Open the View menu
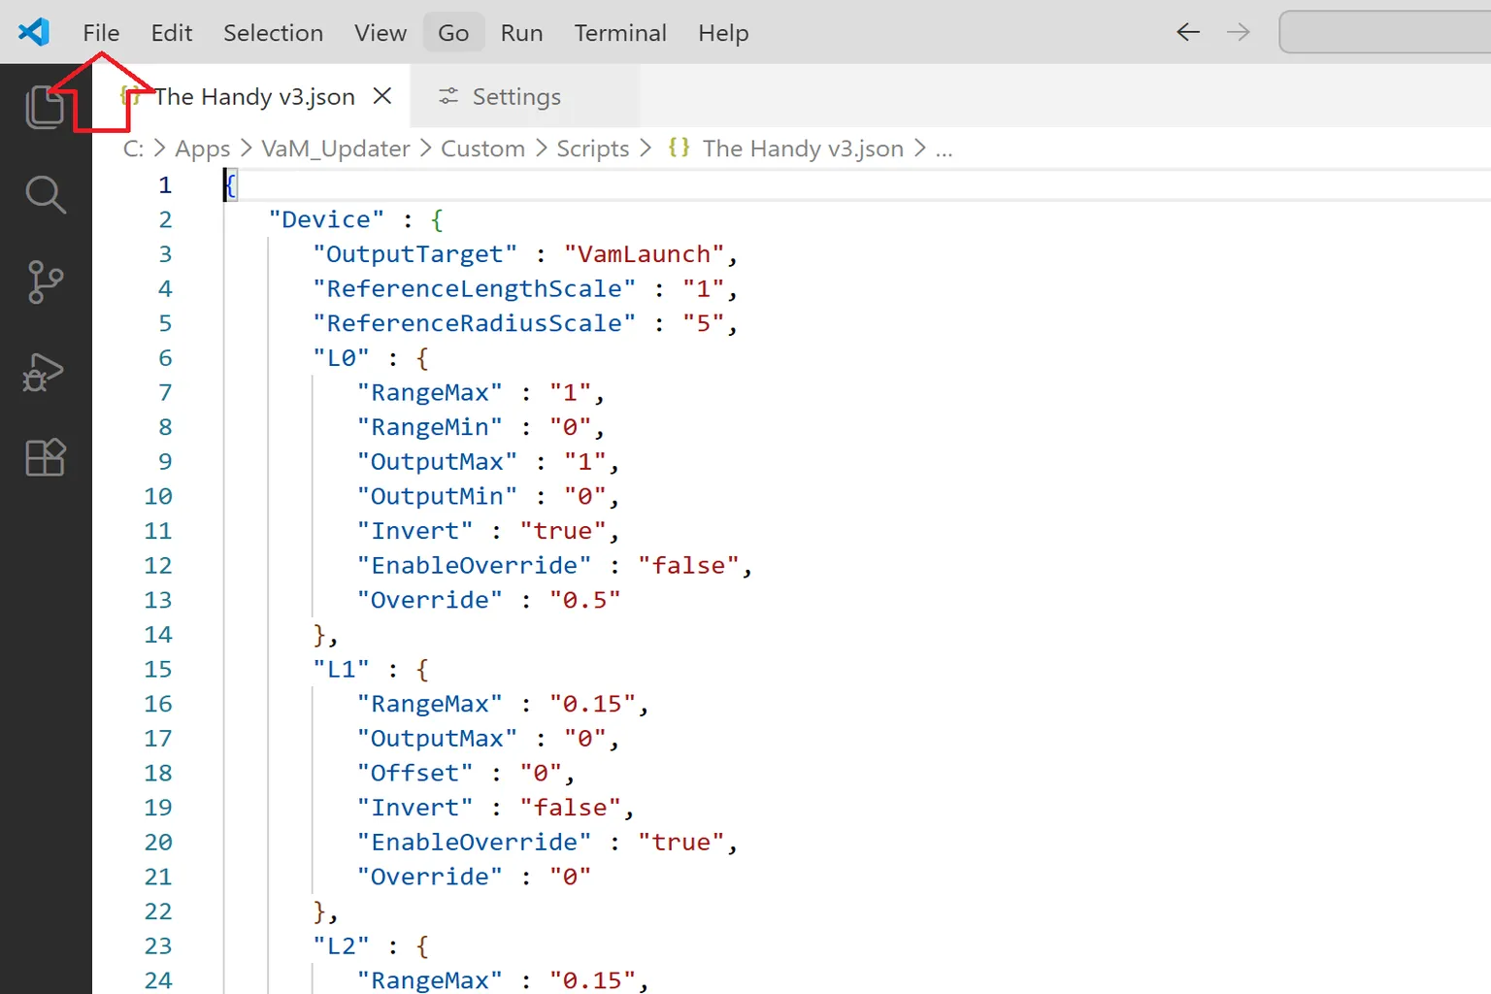The width and height of the screenshot is (1491, 994). 381,33
